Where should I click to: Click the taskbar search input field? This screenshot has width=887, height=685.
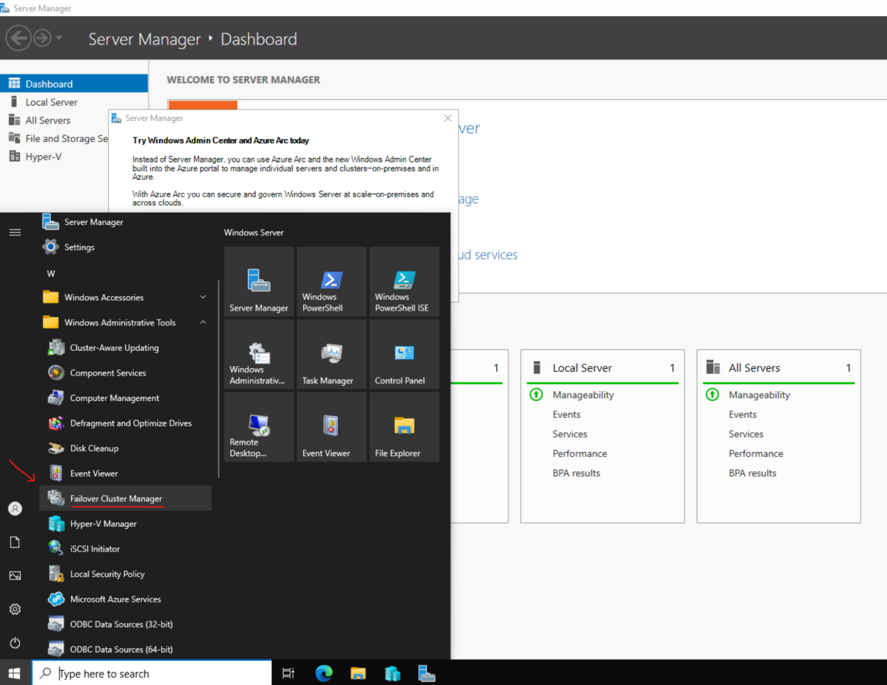pos(150,673)
